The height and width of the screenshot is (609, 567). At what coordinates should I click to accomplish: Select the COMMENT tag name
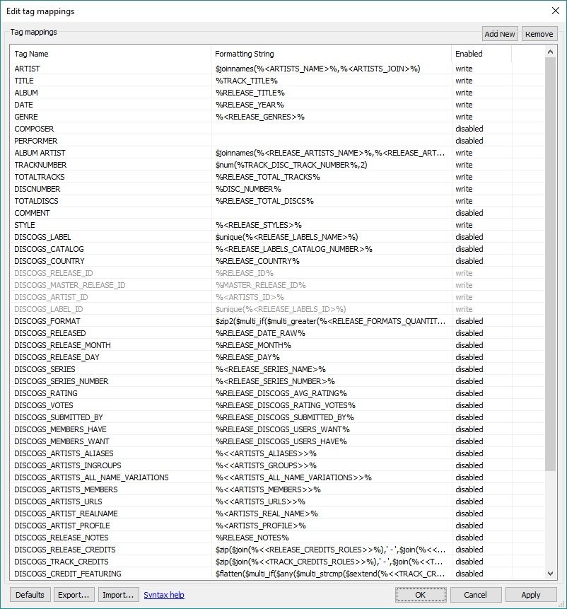(x=32, y=213)
